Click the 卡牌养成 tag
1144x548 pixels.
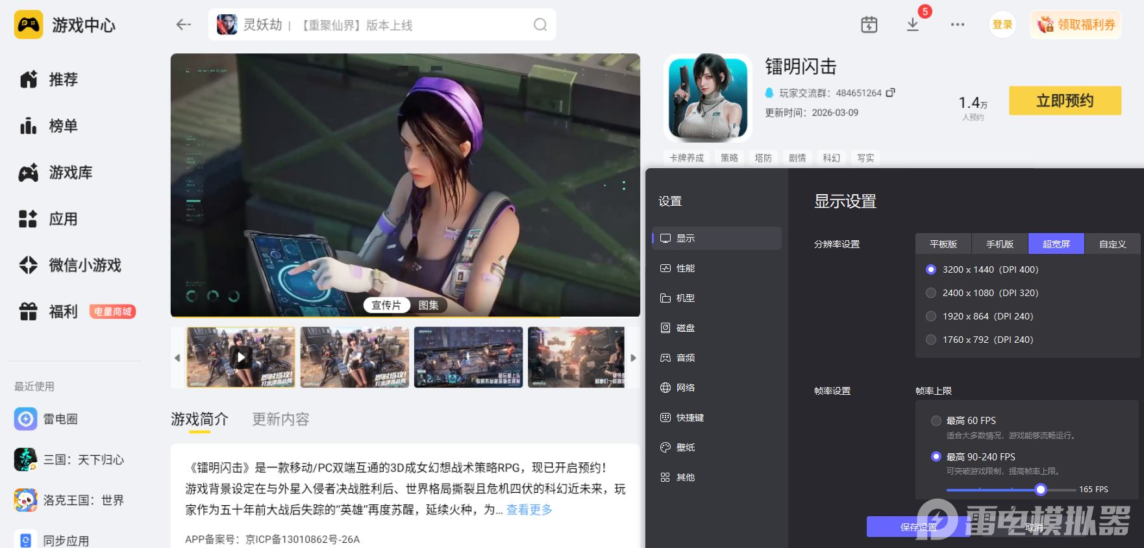coord(686,158)
